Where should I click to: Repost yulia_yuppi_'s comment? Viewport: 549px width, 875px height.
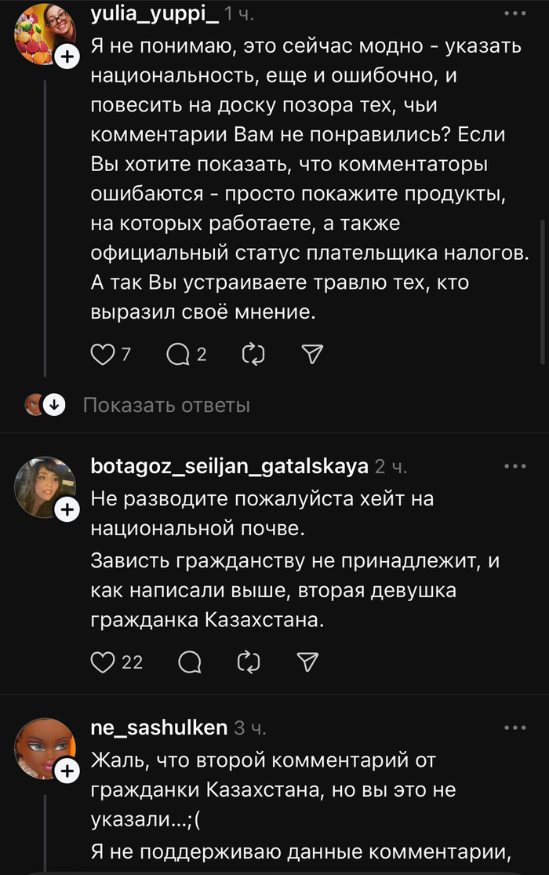[x=254, y=355]
